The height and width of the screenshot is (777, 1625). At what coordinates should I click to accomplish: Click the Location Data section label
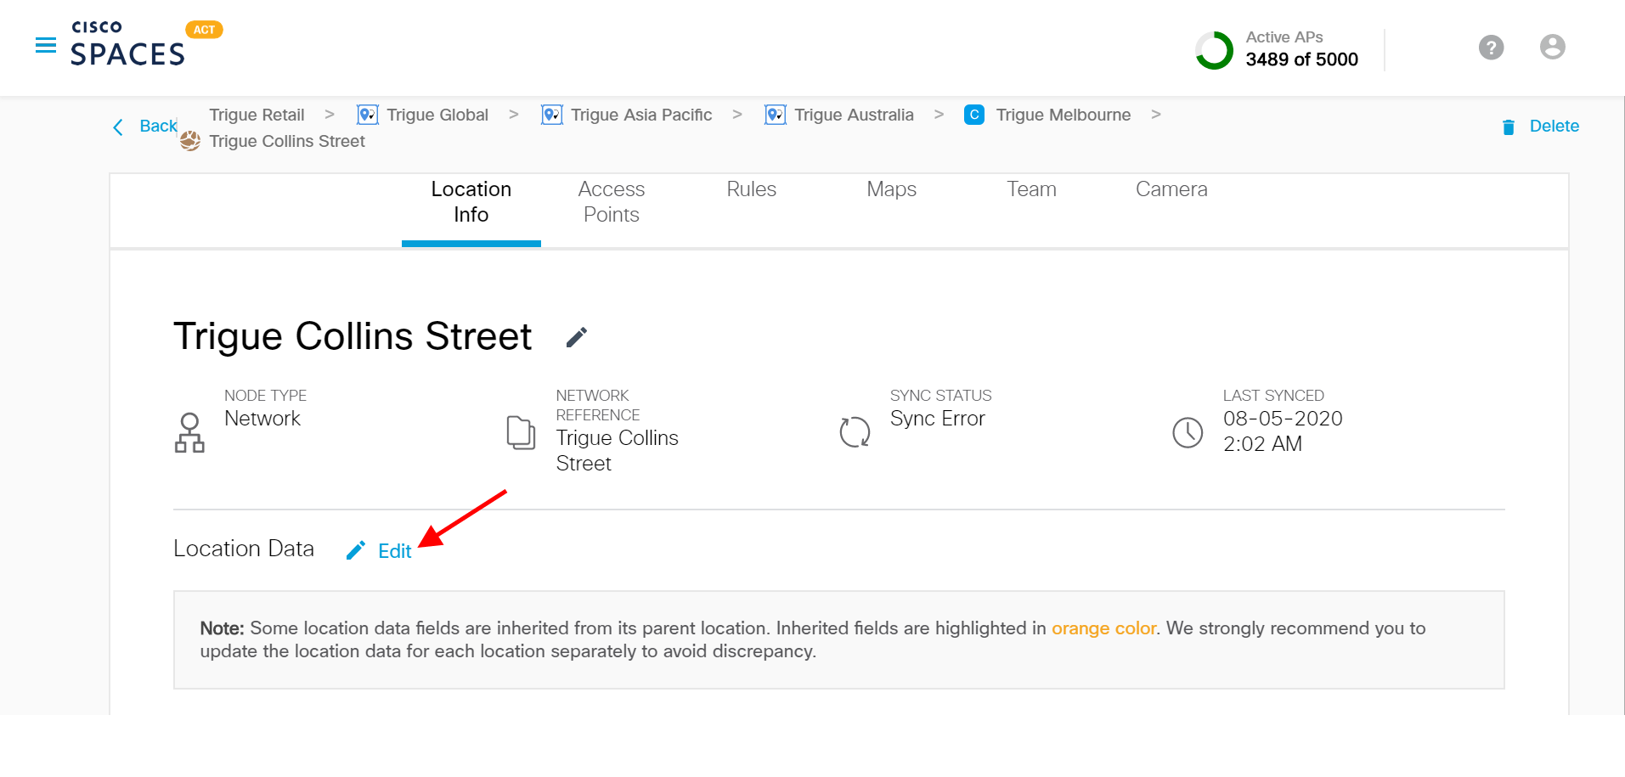(244, 549)
